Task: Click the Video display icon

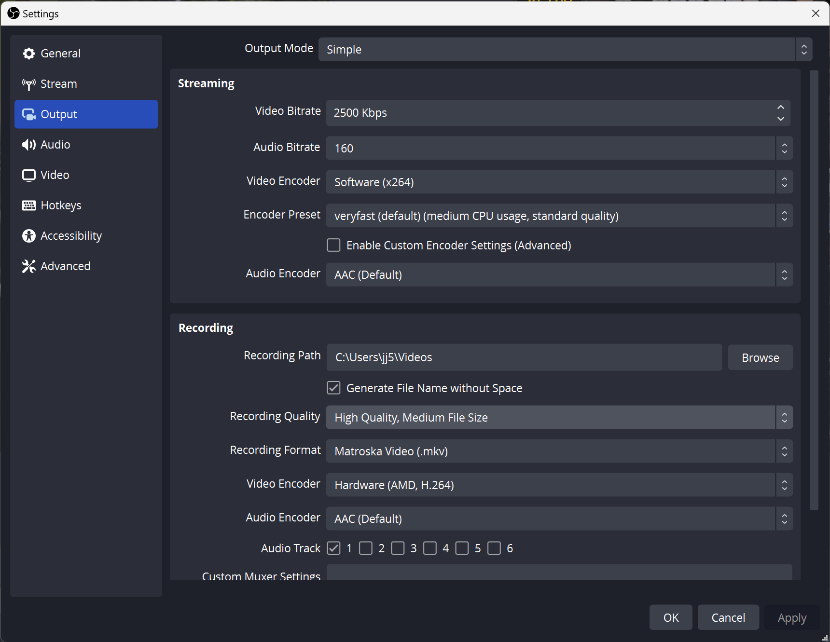Action: 29,175
